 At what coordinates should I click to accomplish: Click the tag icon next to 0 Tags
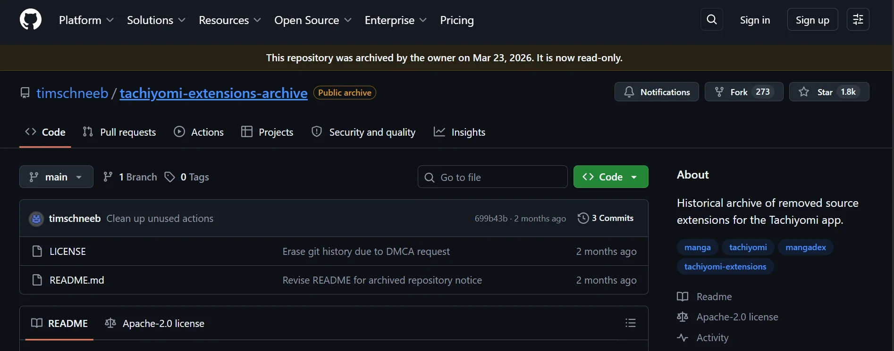tap(169, 177)
